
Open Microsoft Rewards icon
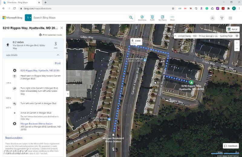(x=222, y=18)
